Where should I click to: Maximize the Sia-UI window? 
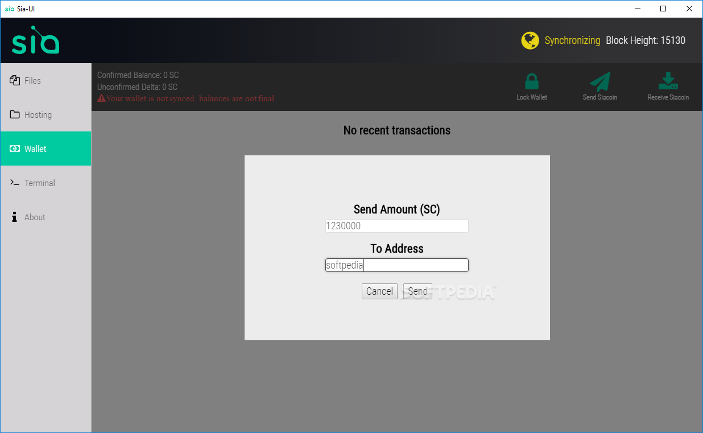[663, 9]
